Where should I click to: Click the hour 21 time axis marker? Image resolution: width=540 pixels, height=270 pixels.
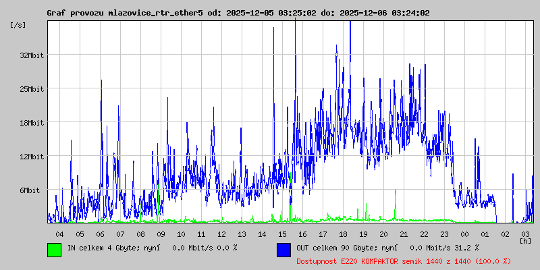(404, 234)
